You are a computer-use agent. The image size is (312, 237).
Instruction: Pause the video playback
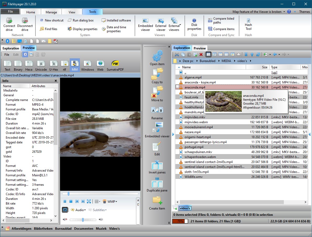pos(65,201)
